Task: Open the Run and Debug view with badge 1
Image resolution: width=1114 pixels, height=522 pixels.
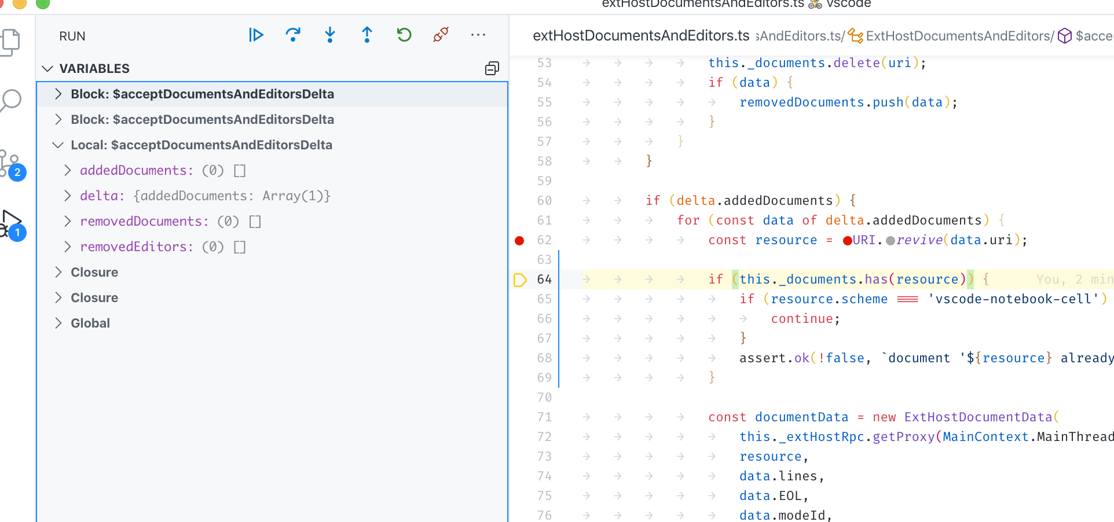Action: (12, 226)
